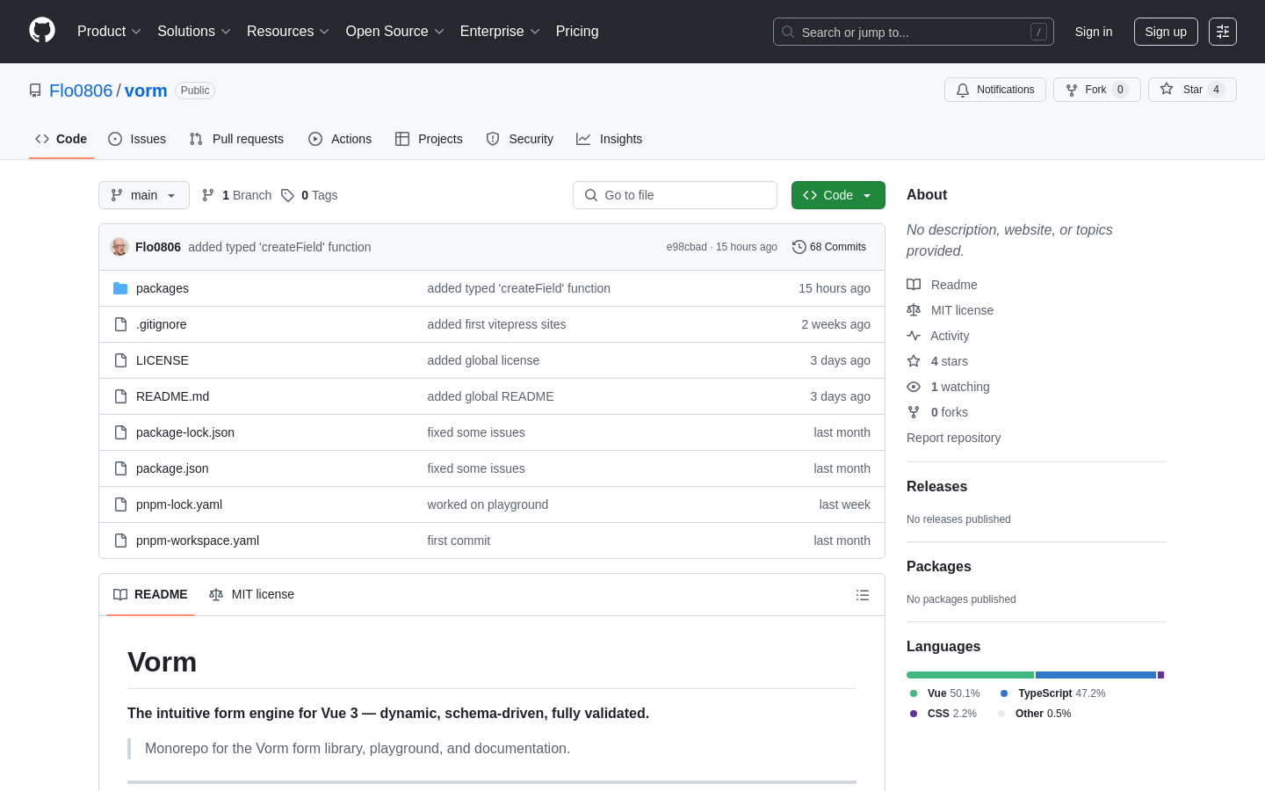This screenshot has height=791, width=1265.
Task: Click the LICENSE file icon
Action: [x=120, y=360]
